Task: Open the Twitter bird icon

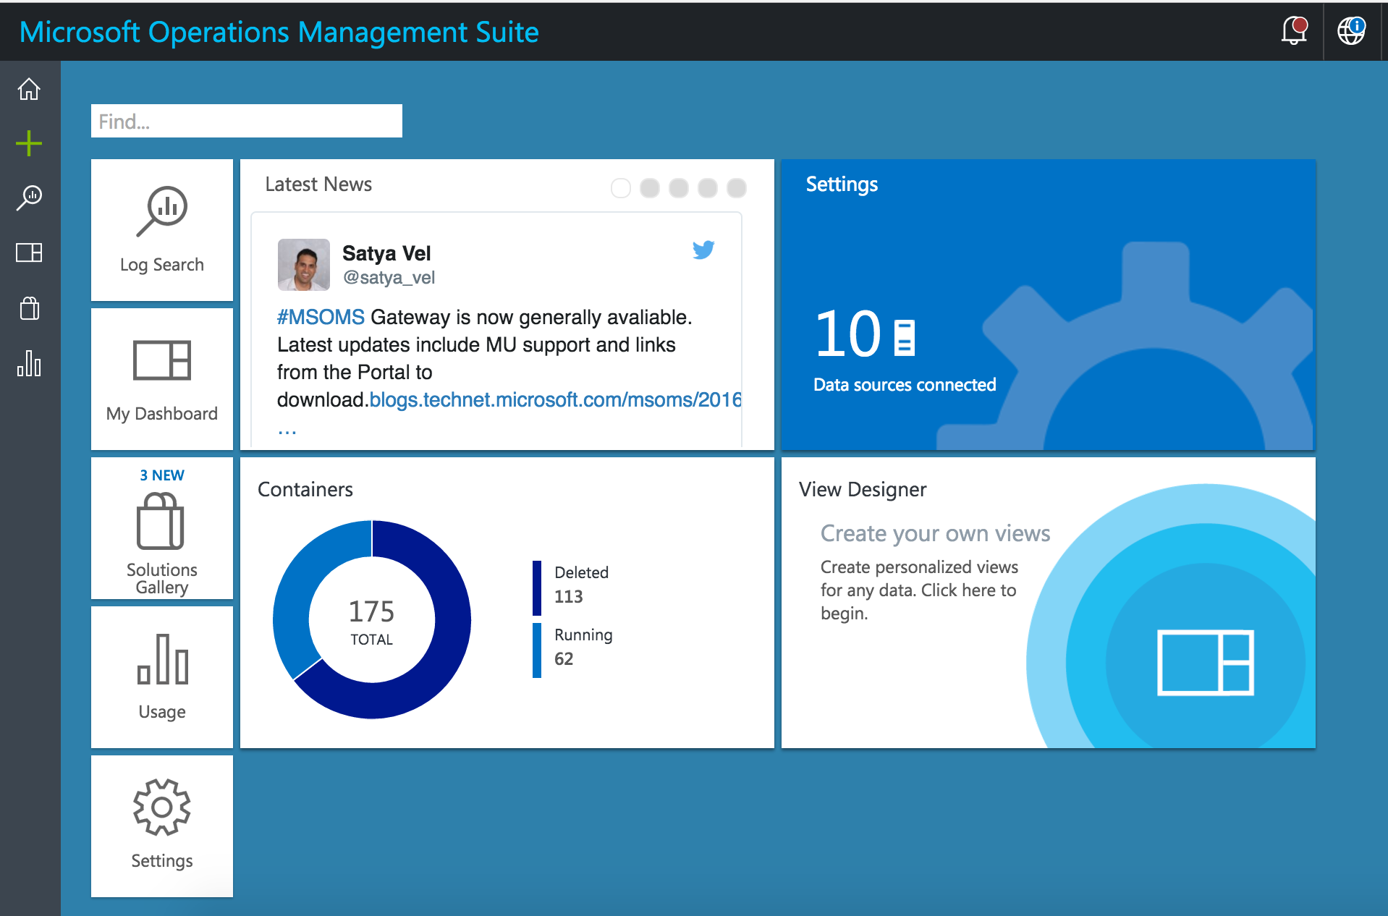Action: click(x=703, y=250)
